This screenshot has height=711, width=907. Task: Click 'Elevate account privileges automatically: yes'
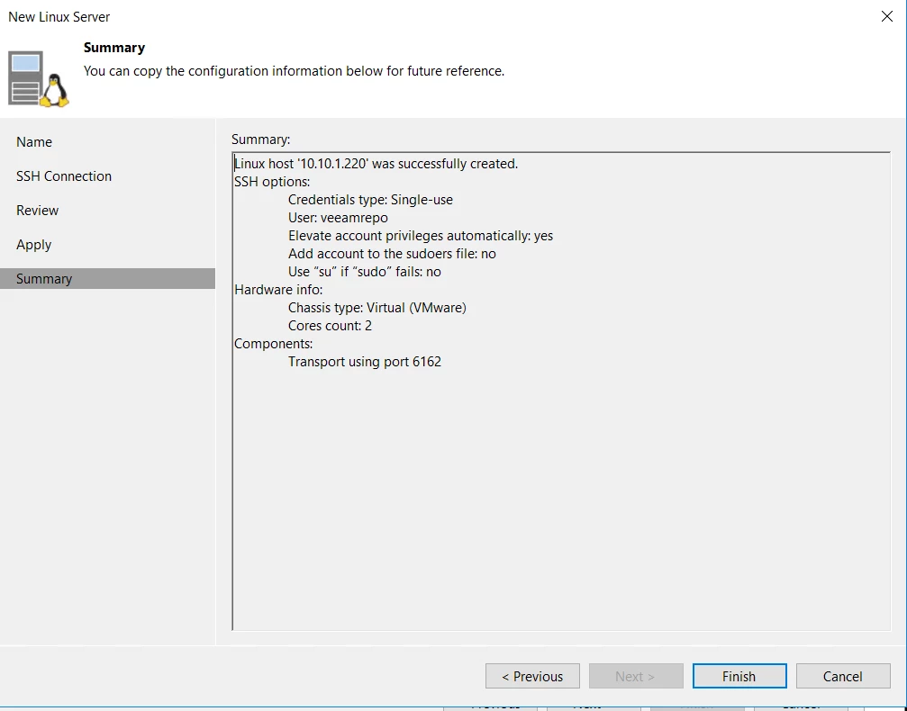pyautogui.click(x=421, y=235)
